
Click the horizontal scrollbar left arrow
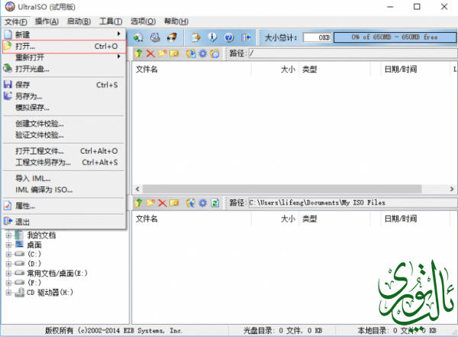click(x=137, y=189)
